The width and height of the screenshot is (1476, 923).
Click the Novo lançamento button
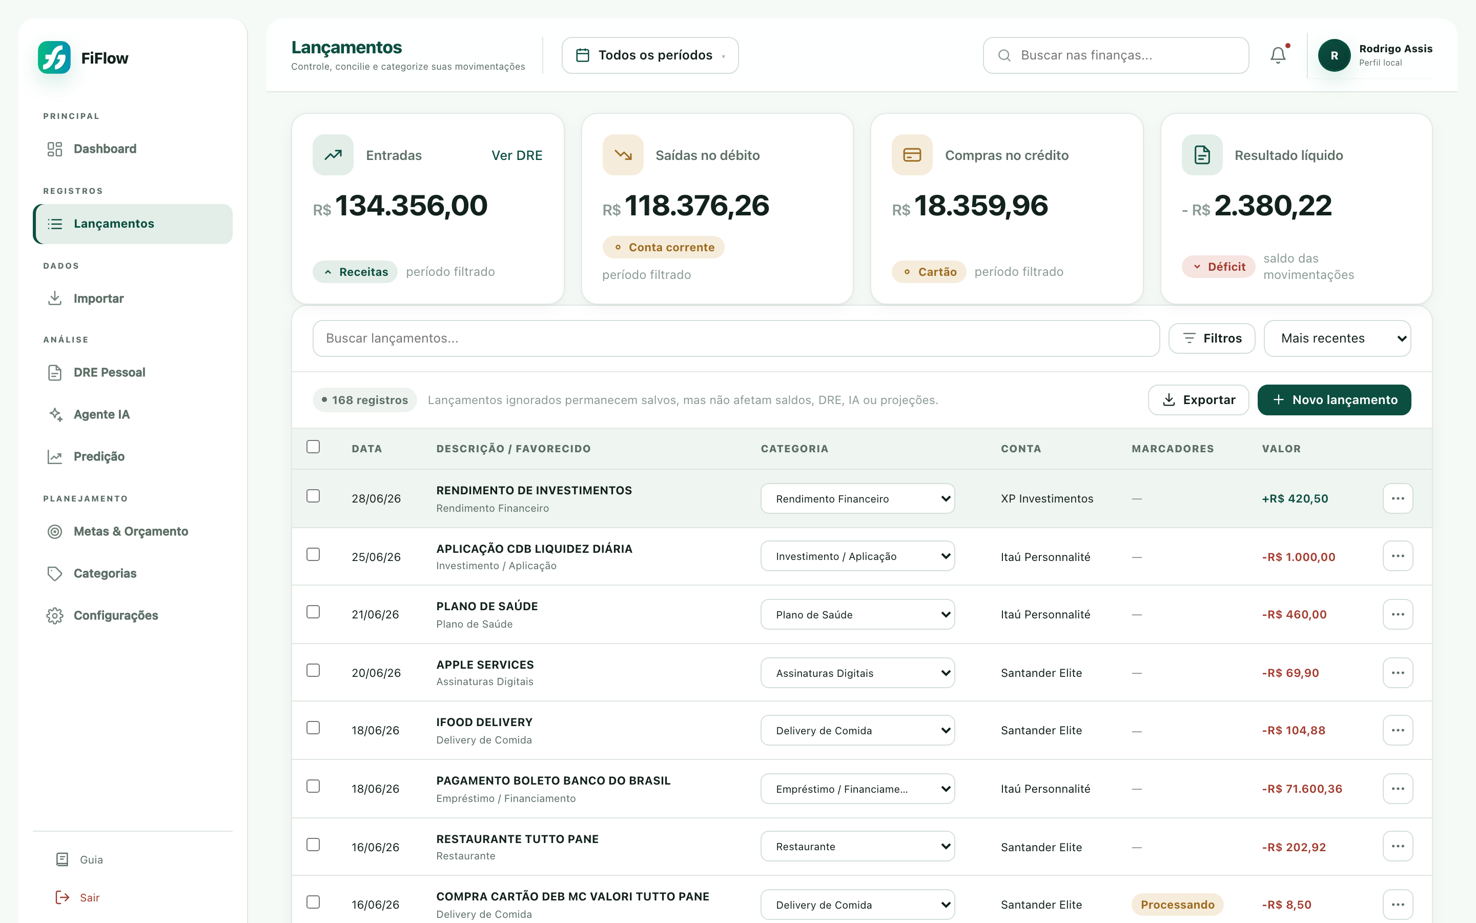click(x=1334, y=400)
